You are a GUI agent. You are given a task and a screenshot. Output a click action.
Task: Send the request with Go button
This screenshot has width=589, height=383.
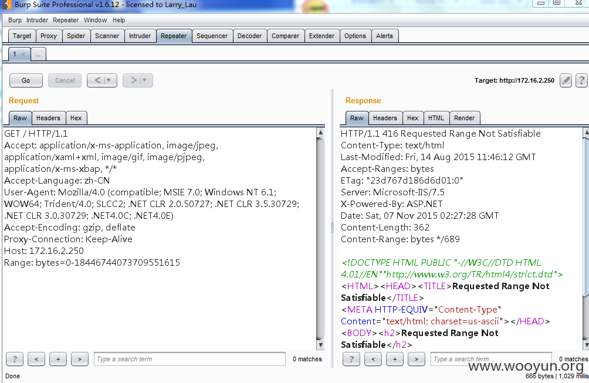coord(26,80)
